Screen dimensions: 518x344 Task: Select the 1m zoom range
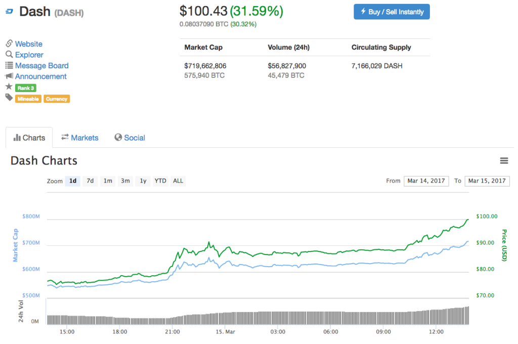pos(108,181)
